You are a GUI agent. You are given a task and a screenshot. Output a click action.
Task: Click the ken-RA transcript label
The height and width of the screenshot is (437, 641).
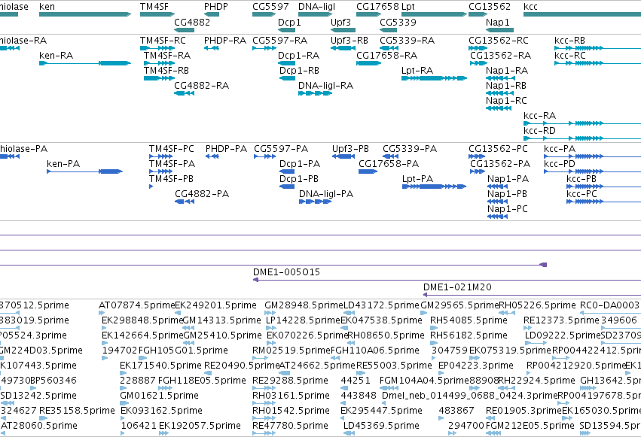coord(56,55)
